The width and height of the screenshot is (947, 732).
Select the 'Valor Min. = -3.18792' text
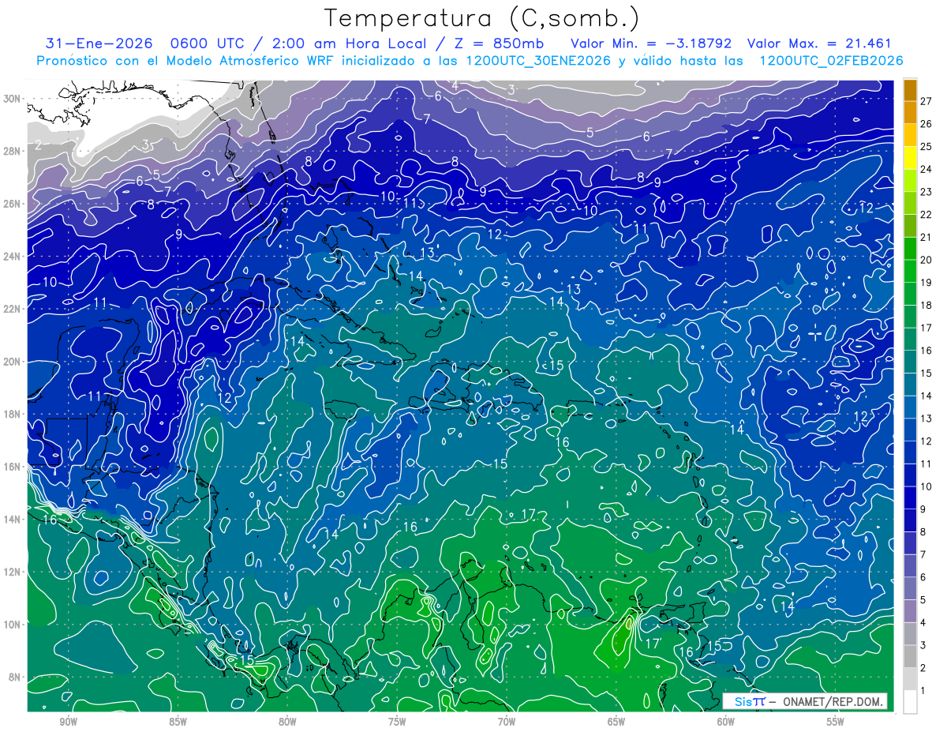click(651, 43)
